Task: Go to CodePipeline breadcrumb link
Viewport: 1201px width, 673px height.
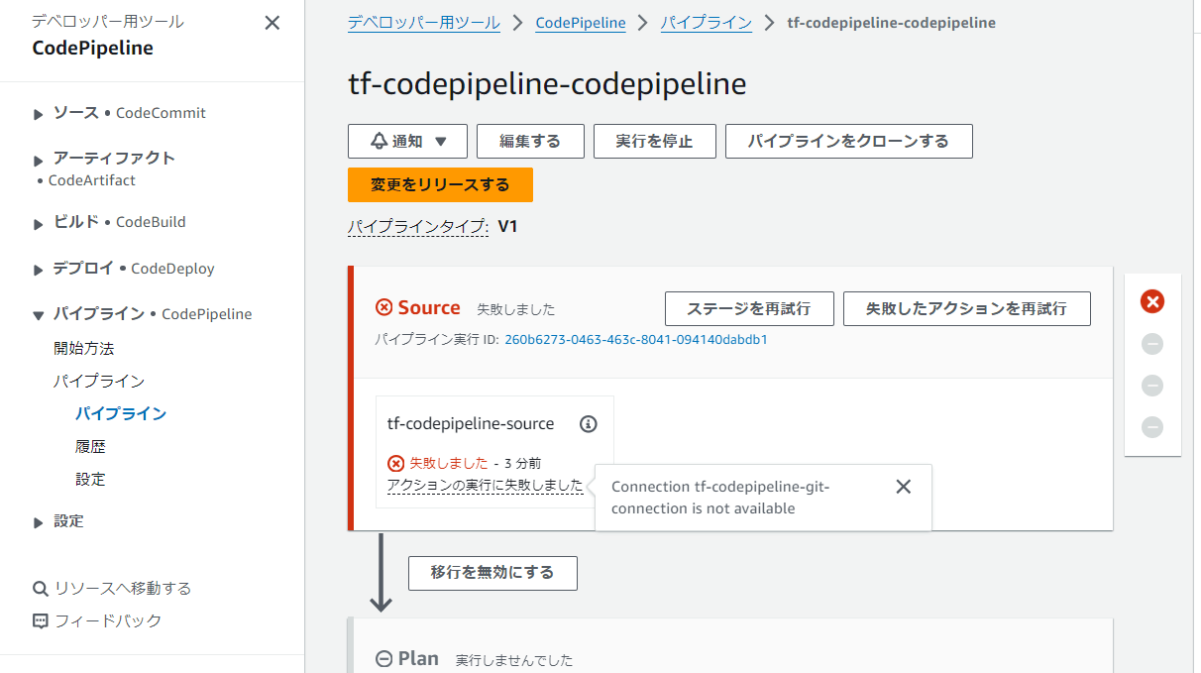Action: click(x=581, y=22)
